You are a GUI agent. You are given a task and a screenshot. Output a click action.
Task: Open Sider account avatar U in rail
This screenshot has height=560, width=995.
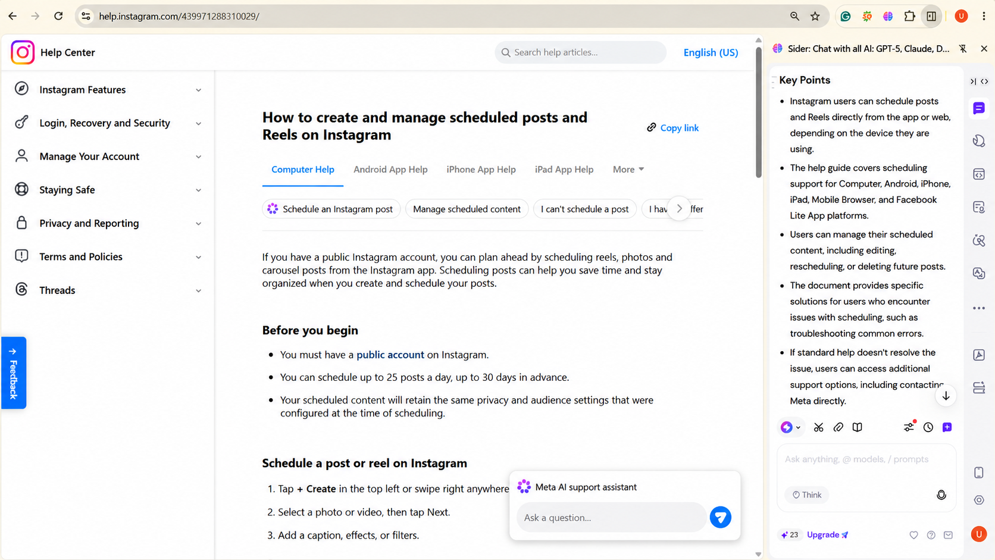tap(979, 534)
